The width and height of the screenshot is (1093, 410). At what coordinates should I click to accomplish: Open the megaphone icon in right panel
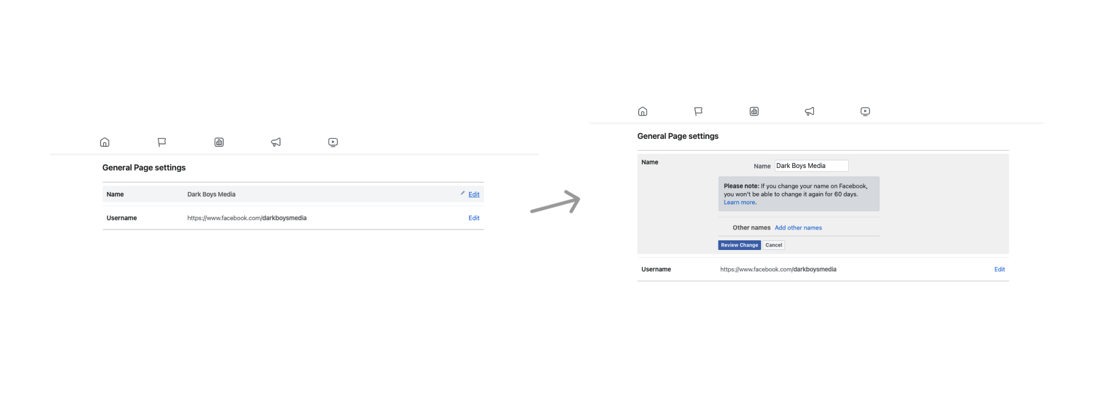(x=810, y=112)
